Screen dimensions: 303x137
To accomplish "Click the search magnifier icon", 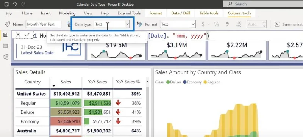I will (x=230, y=4).
